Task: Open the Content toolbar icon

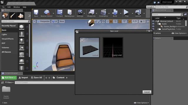Action: point(60,13)
